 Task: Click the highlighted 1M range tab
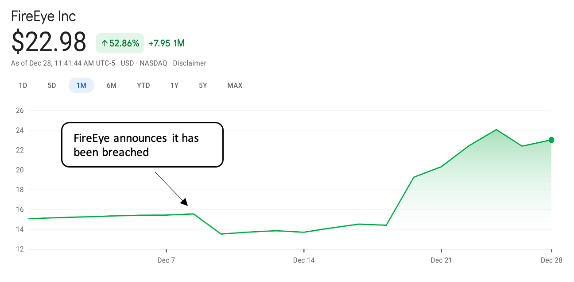click(x=81, y=85)
